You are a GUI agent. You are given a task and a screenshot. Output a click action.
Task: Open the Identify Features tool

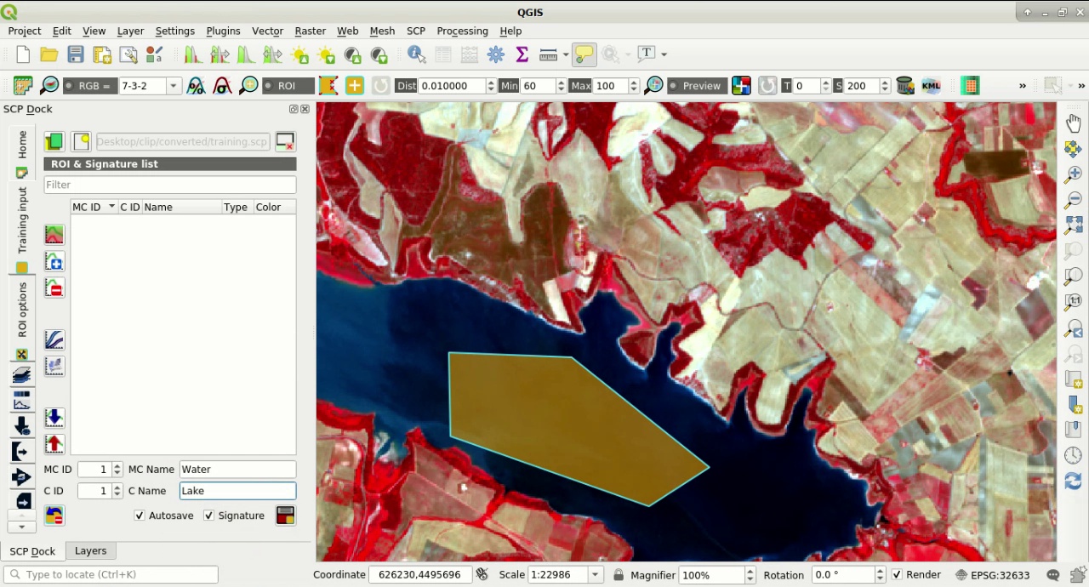tap(417, 54)
